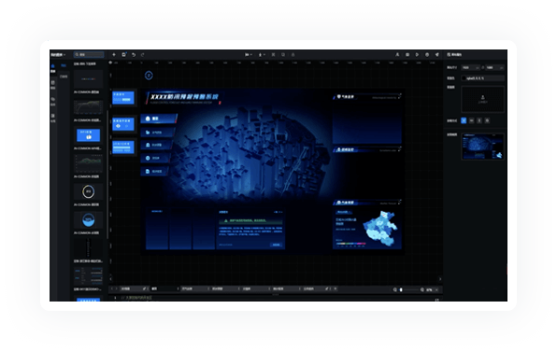Click the play preview triangle icon

pyautogui.click(x=418, y=55)
